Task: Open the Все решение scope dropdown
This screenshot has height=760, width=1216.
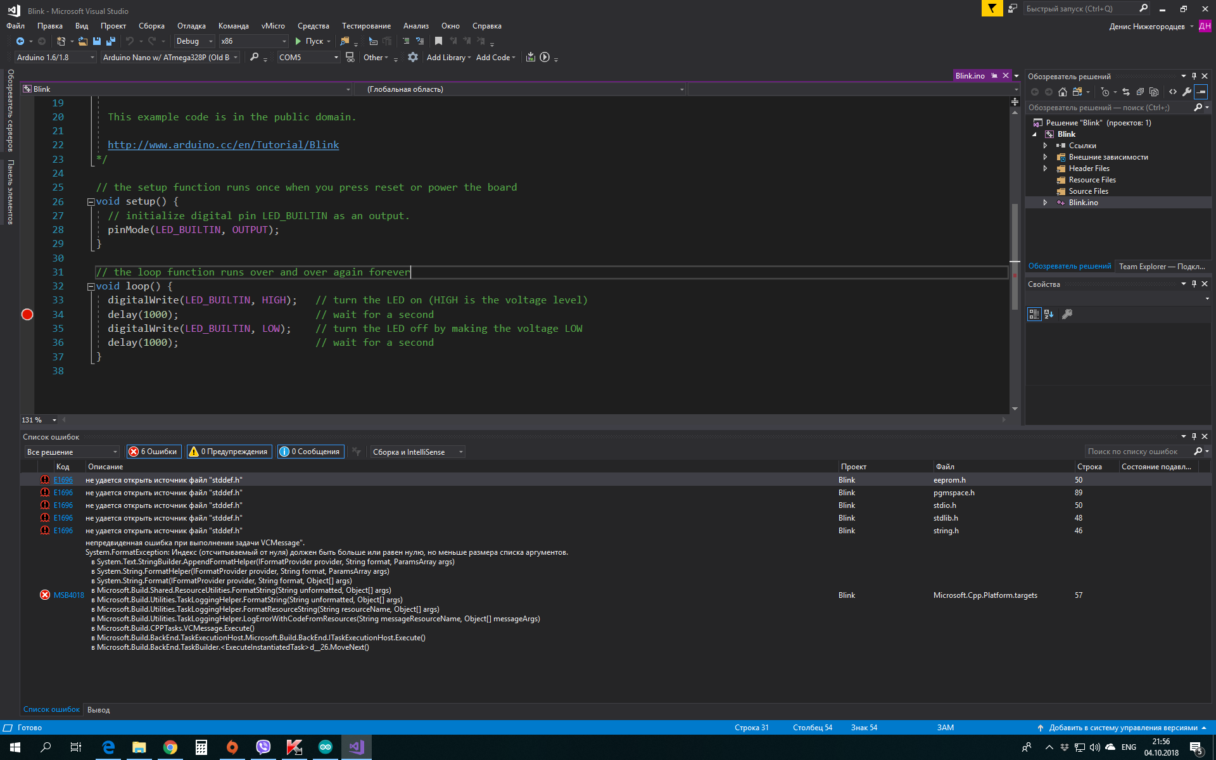Action: click(72, 452)
